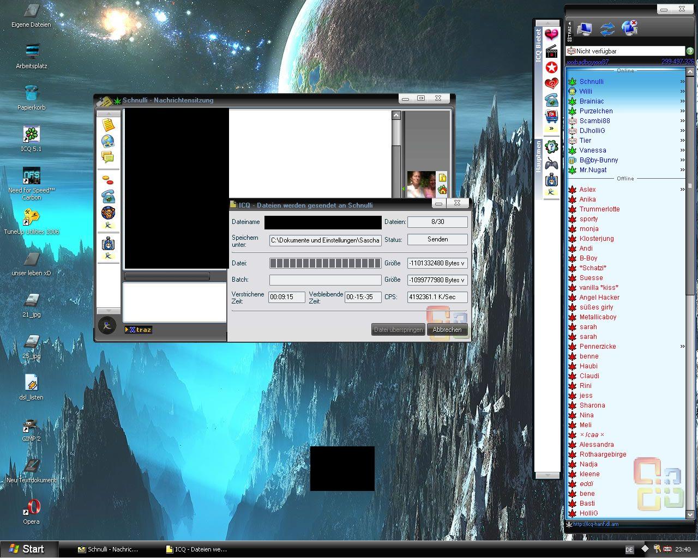
Task: Expand the Pennerzicke contact row arrows
Action: point(682,347)
